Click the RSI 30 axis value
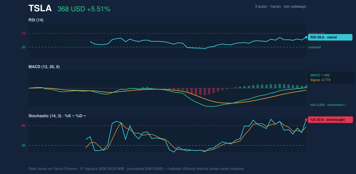This screenshot has width=356, height=174. (x=23, y=47)
